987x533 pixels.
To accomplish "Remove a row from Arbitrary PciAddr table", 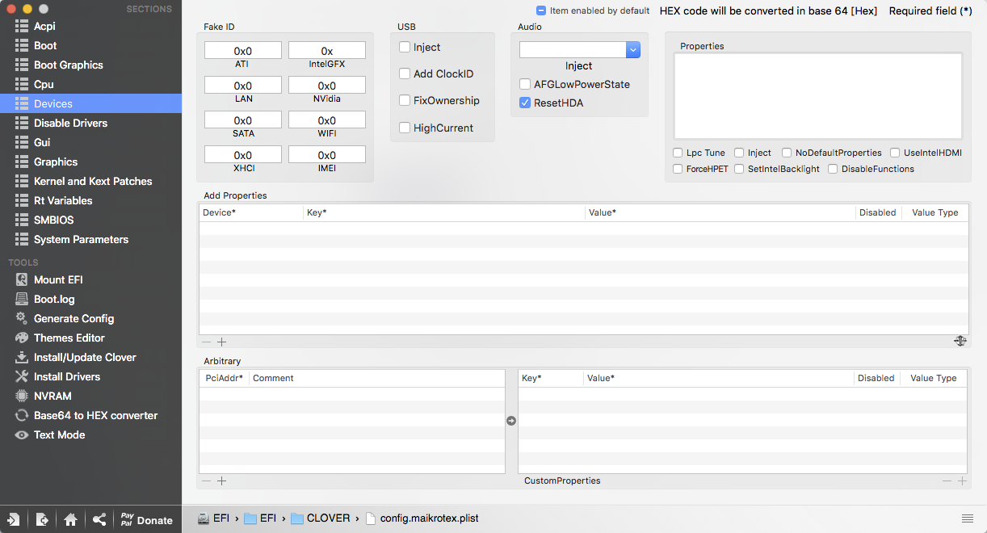I will tap(207, 481).
